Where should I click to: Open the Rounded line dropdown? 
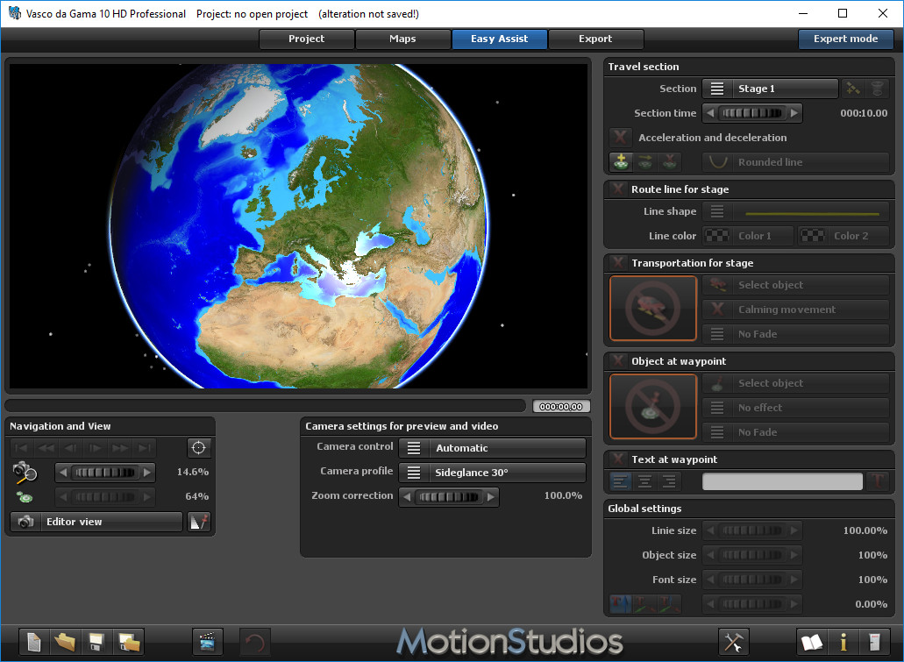[x=795, y=162]
